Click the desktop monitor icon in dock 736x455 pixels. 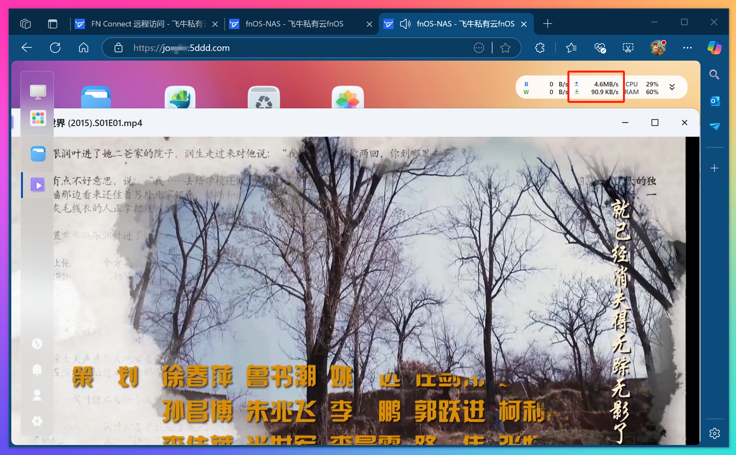38,92
